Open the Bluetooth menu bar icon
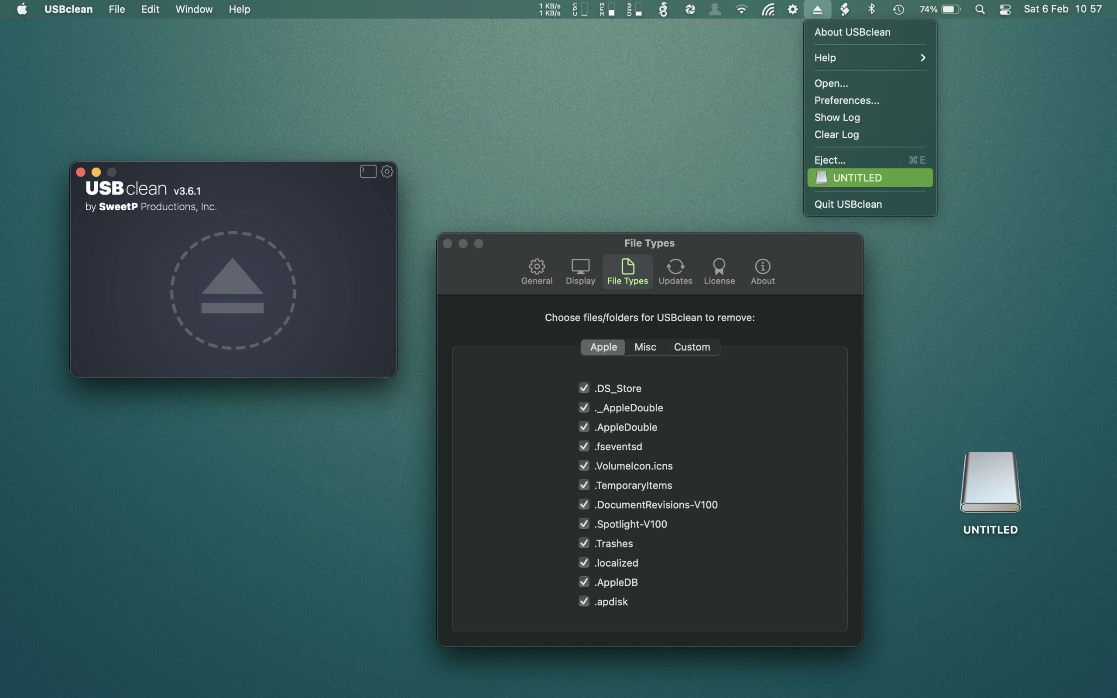Screen dimensions: 1117x698 click(871, 9)
